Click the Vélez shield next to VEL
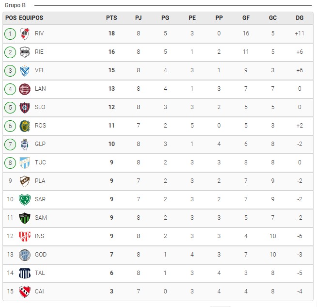Screen dimensions: 317x307 tap(25, 71)
